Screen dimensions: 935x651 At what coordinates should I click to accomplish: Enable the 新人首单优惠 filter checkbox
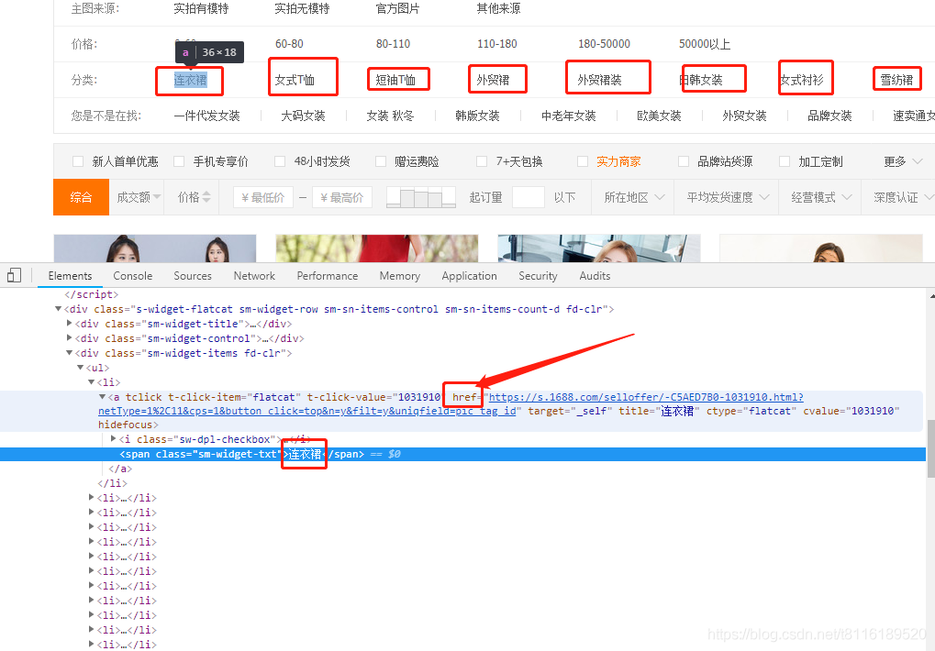tap(78, 161)
